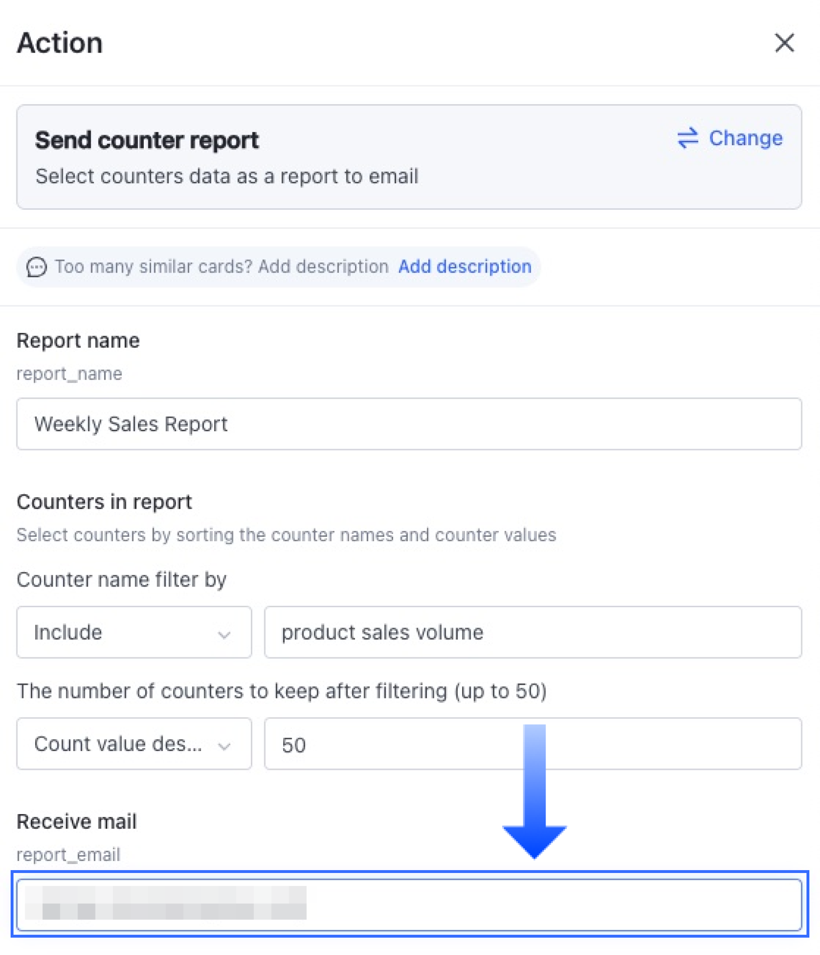Image resolution: width=820 pixels, height=955 pixels.
Task: Select the Send counter report card
Action: pos(409,157)
